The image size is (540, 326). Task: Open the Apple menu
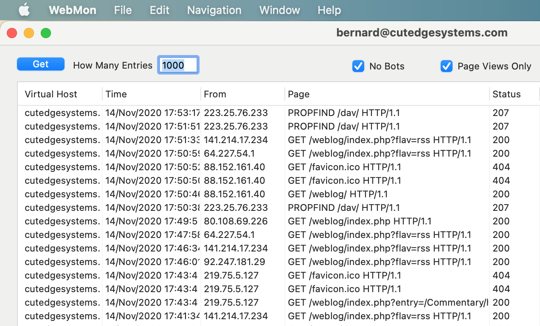click(x=24, y=10)
